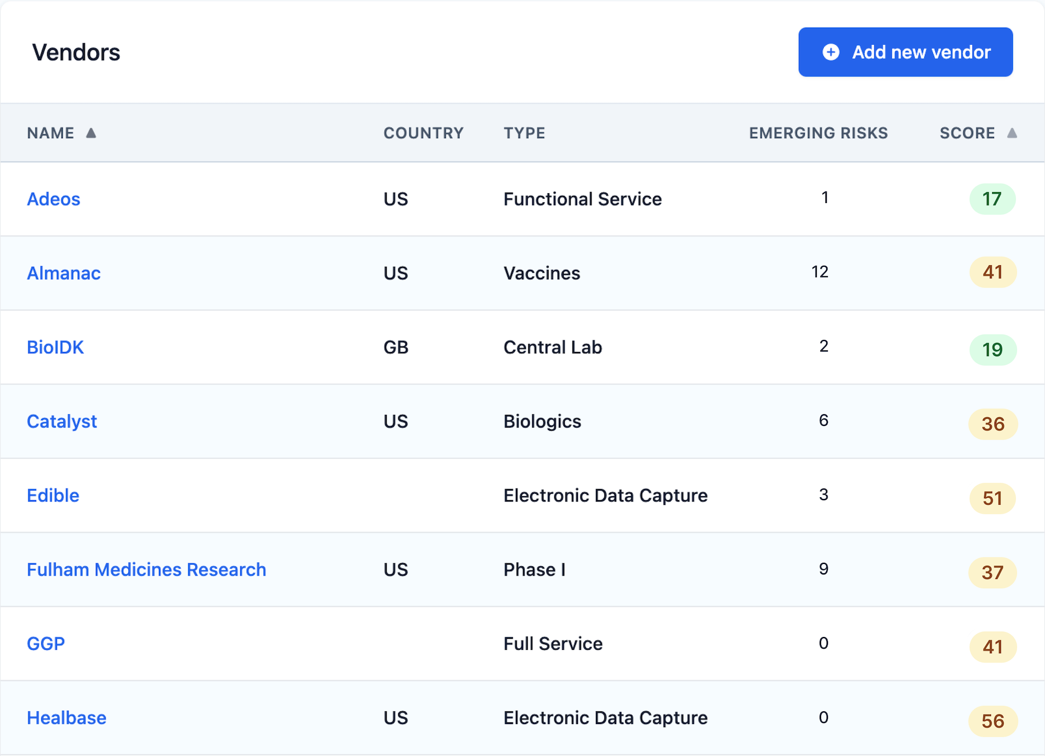Image resolution: width=1045 pixels, height=756 pixels.
Task: Select the Edible vendor link
Action: (x=53, y=495)
